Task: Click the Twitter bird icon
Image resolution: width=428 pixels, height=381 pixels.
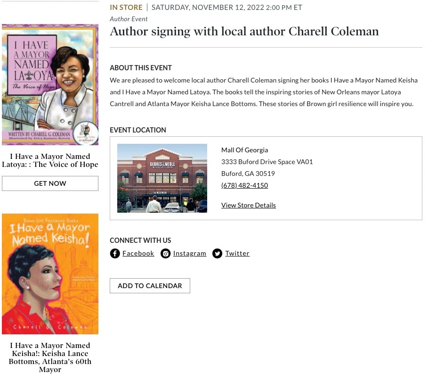Action: click(217, 254)
